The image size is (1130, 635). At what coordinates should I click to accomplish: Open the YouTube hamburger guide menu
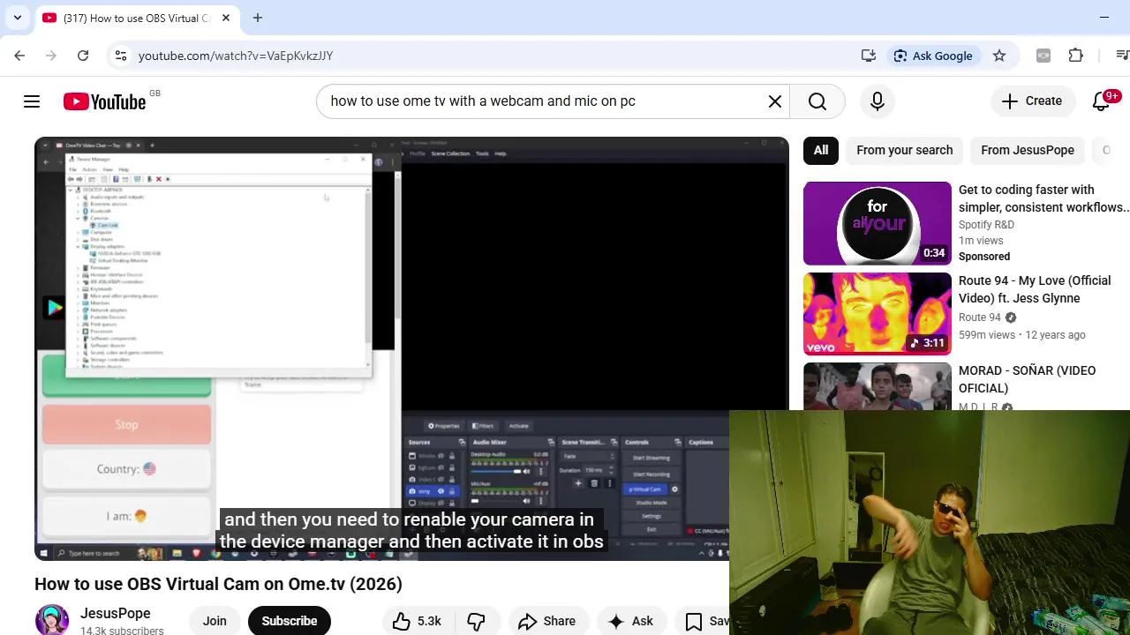(x=32, y=101)
